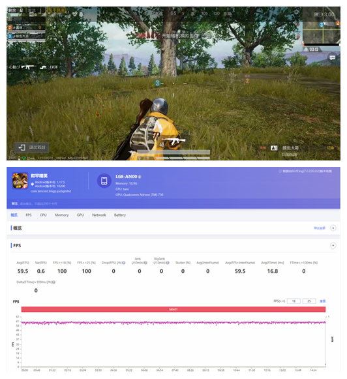Click the Avg(FTime) value 16.8
Screen dimensions: 347x379
coord(273,271)
